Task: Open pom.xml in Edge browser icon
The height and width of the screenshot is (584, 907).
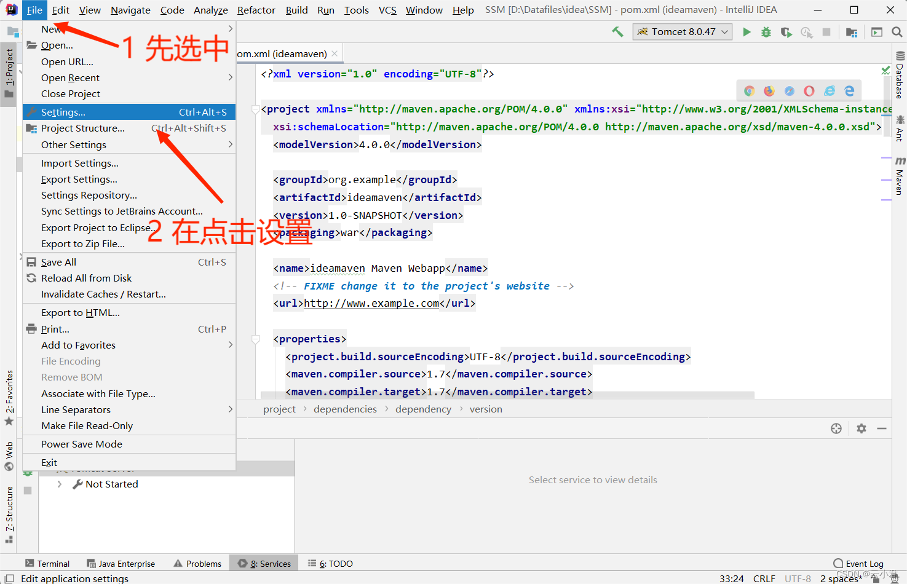Action: coord(850,91)
